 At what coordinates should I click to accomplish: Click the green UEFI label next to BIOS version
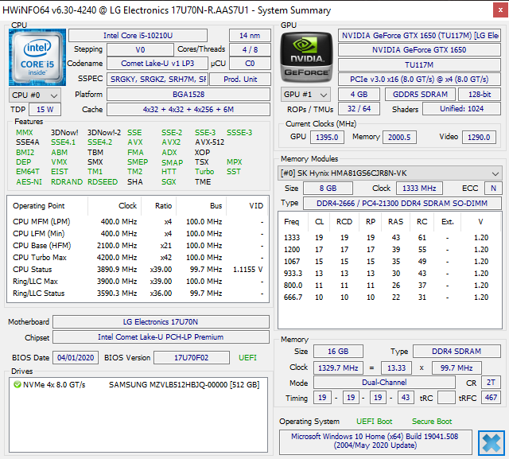(x=247, y=358)
